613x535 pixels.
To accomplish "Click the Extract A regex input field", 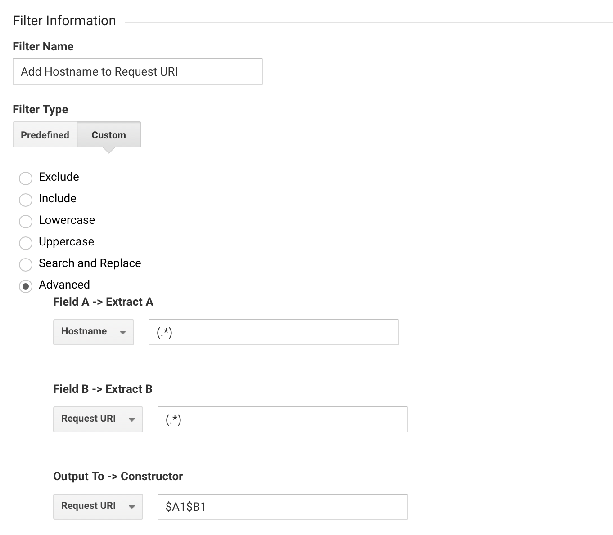I will 273,332.
